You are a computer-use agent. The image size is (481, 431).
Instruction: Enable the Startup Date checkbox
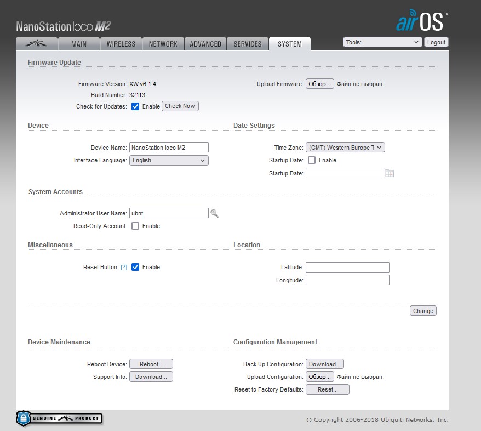[x=312, y=160]
